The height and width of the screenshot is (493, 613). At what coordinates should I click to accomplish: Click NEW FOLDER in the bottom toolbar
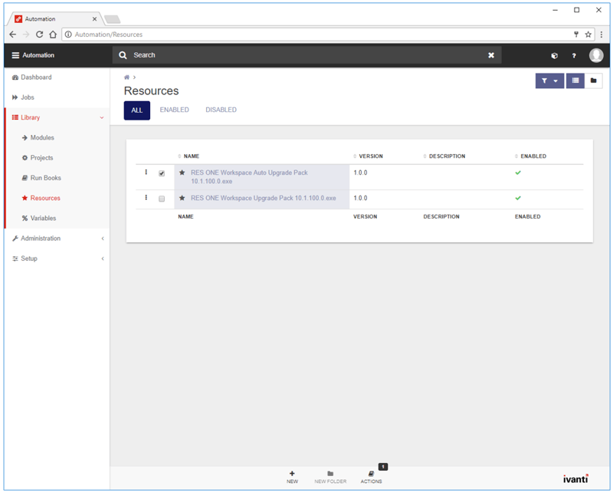(x=330, y=477)
